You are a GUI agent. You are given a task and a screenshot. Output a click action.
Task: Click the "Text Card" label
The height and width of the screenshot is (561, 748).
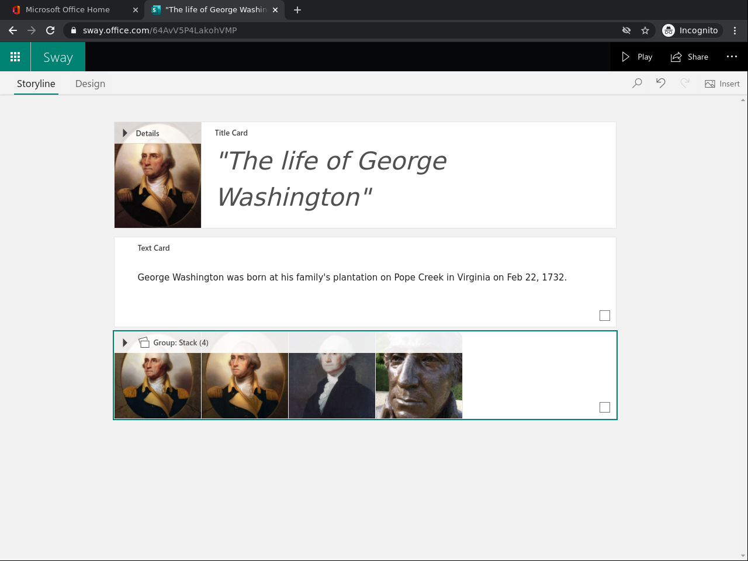pos(154,248)
